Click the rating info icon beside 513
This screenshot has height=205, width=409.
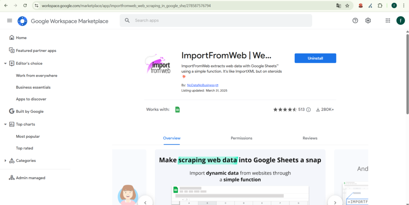[308, 109]
